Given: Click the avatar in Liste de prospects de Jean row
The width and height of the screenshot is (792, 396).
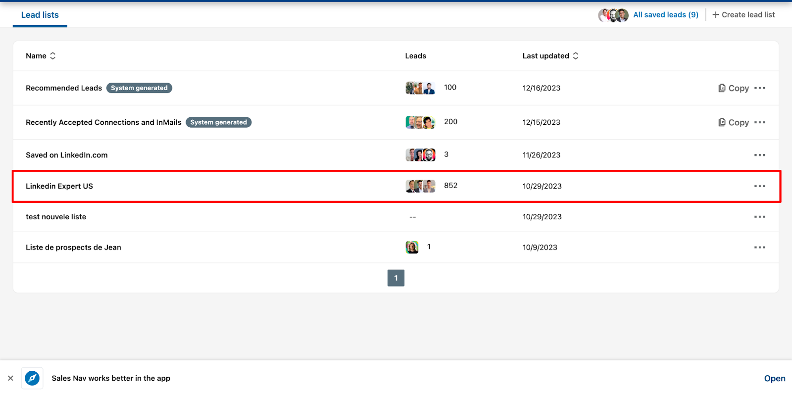Looking at the screenshot, I should (412, 247).
